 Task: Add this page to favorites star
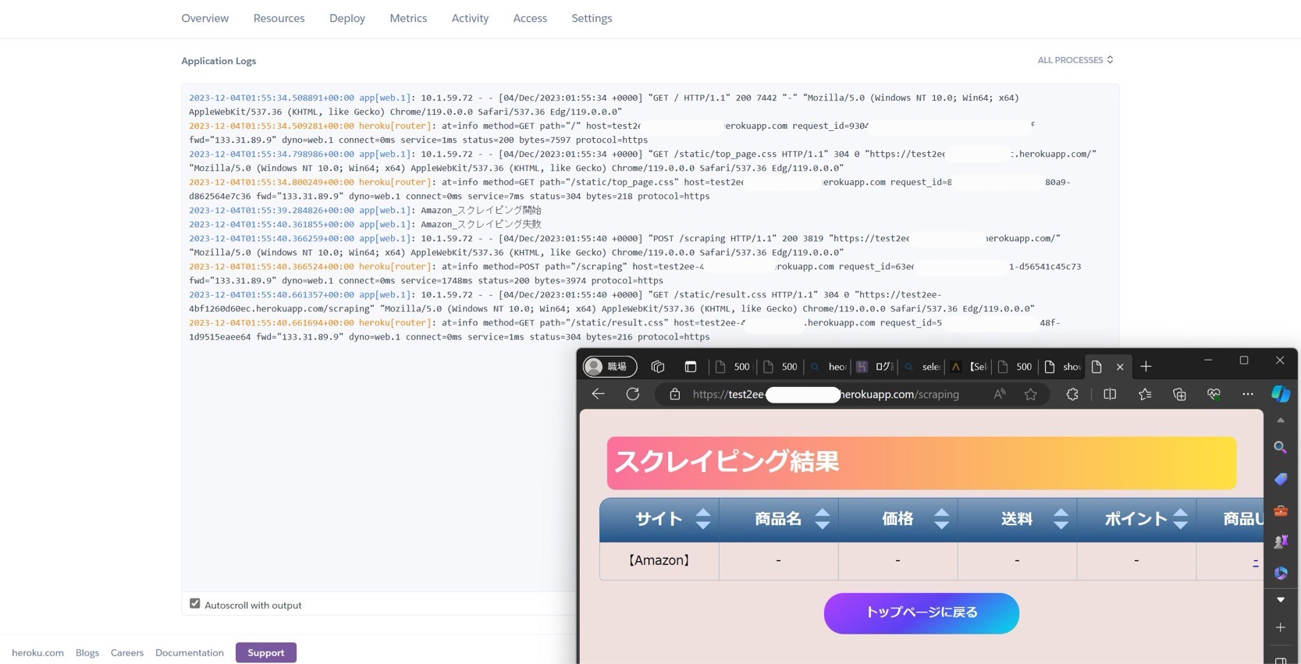pos(1031,394)
